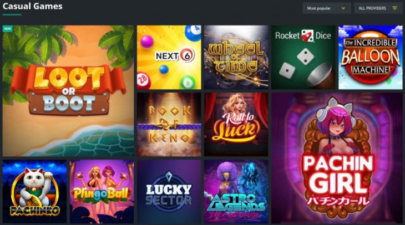The height and width of the screenshot is (225, 405).
Task: Launch the Next 6 lottery game
Action: coord(169,57)
